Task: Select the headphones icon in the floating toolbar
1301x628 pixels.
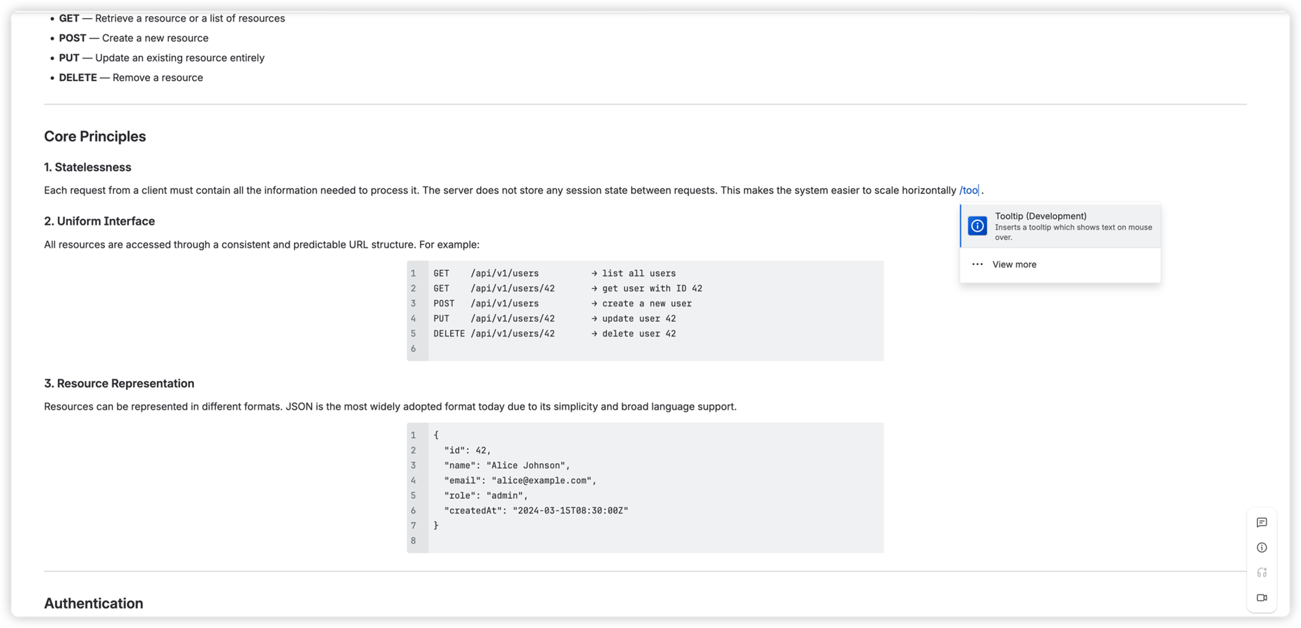Action: pyautogui.click(x=1261, y=572)
